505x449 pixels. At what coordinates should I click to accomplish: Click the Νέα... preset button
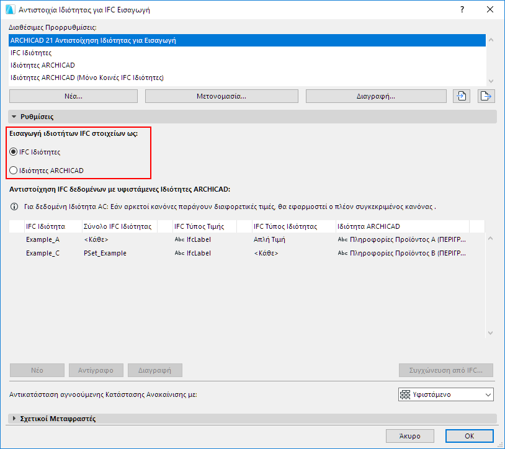pos(73,96)
